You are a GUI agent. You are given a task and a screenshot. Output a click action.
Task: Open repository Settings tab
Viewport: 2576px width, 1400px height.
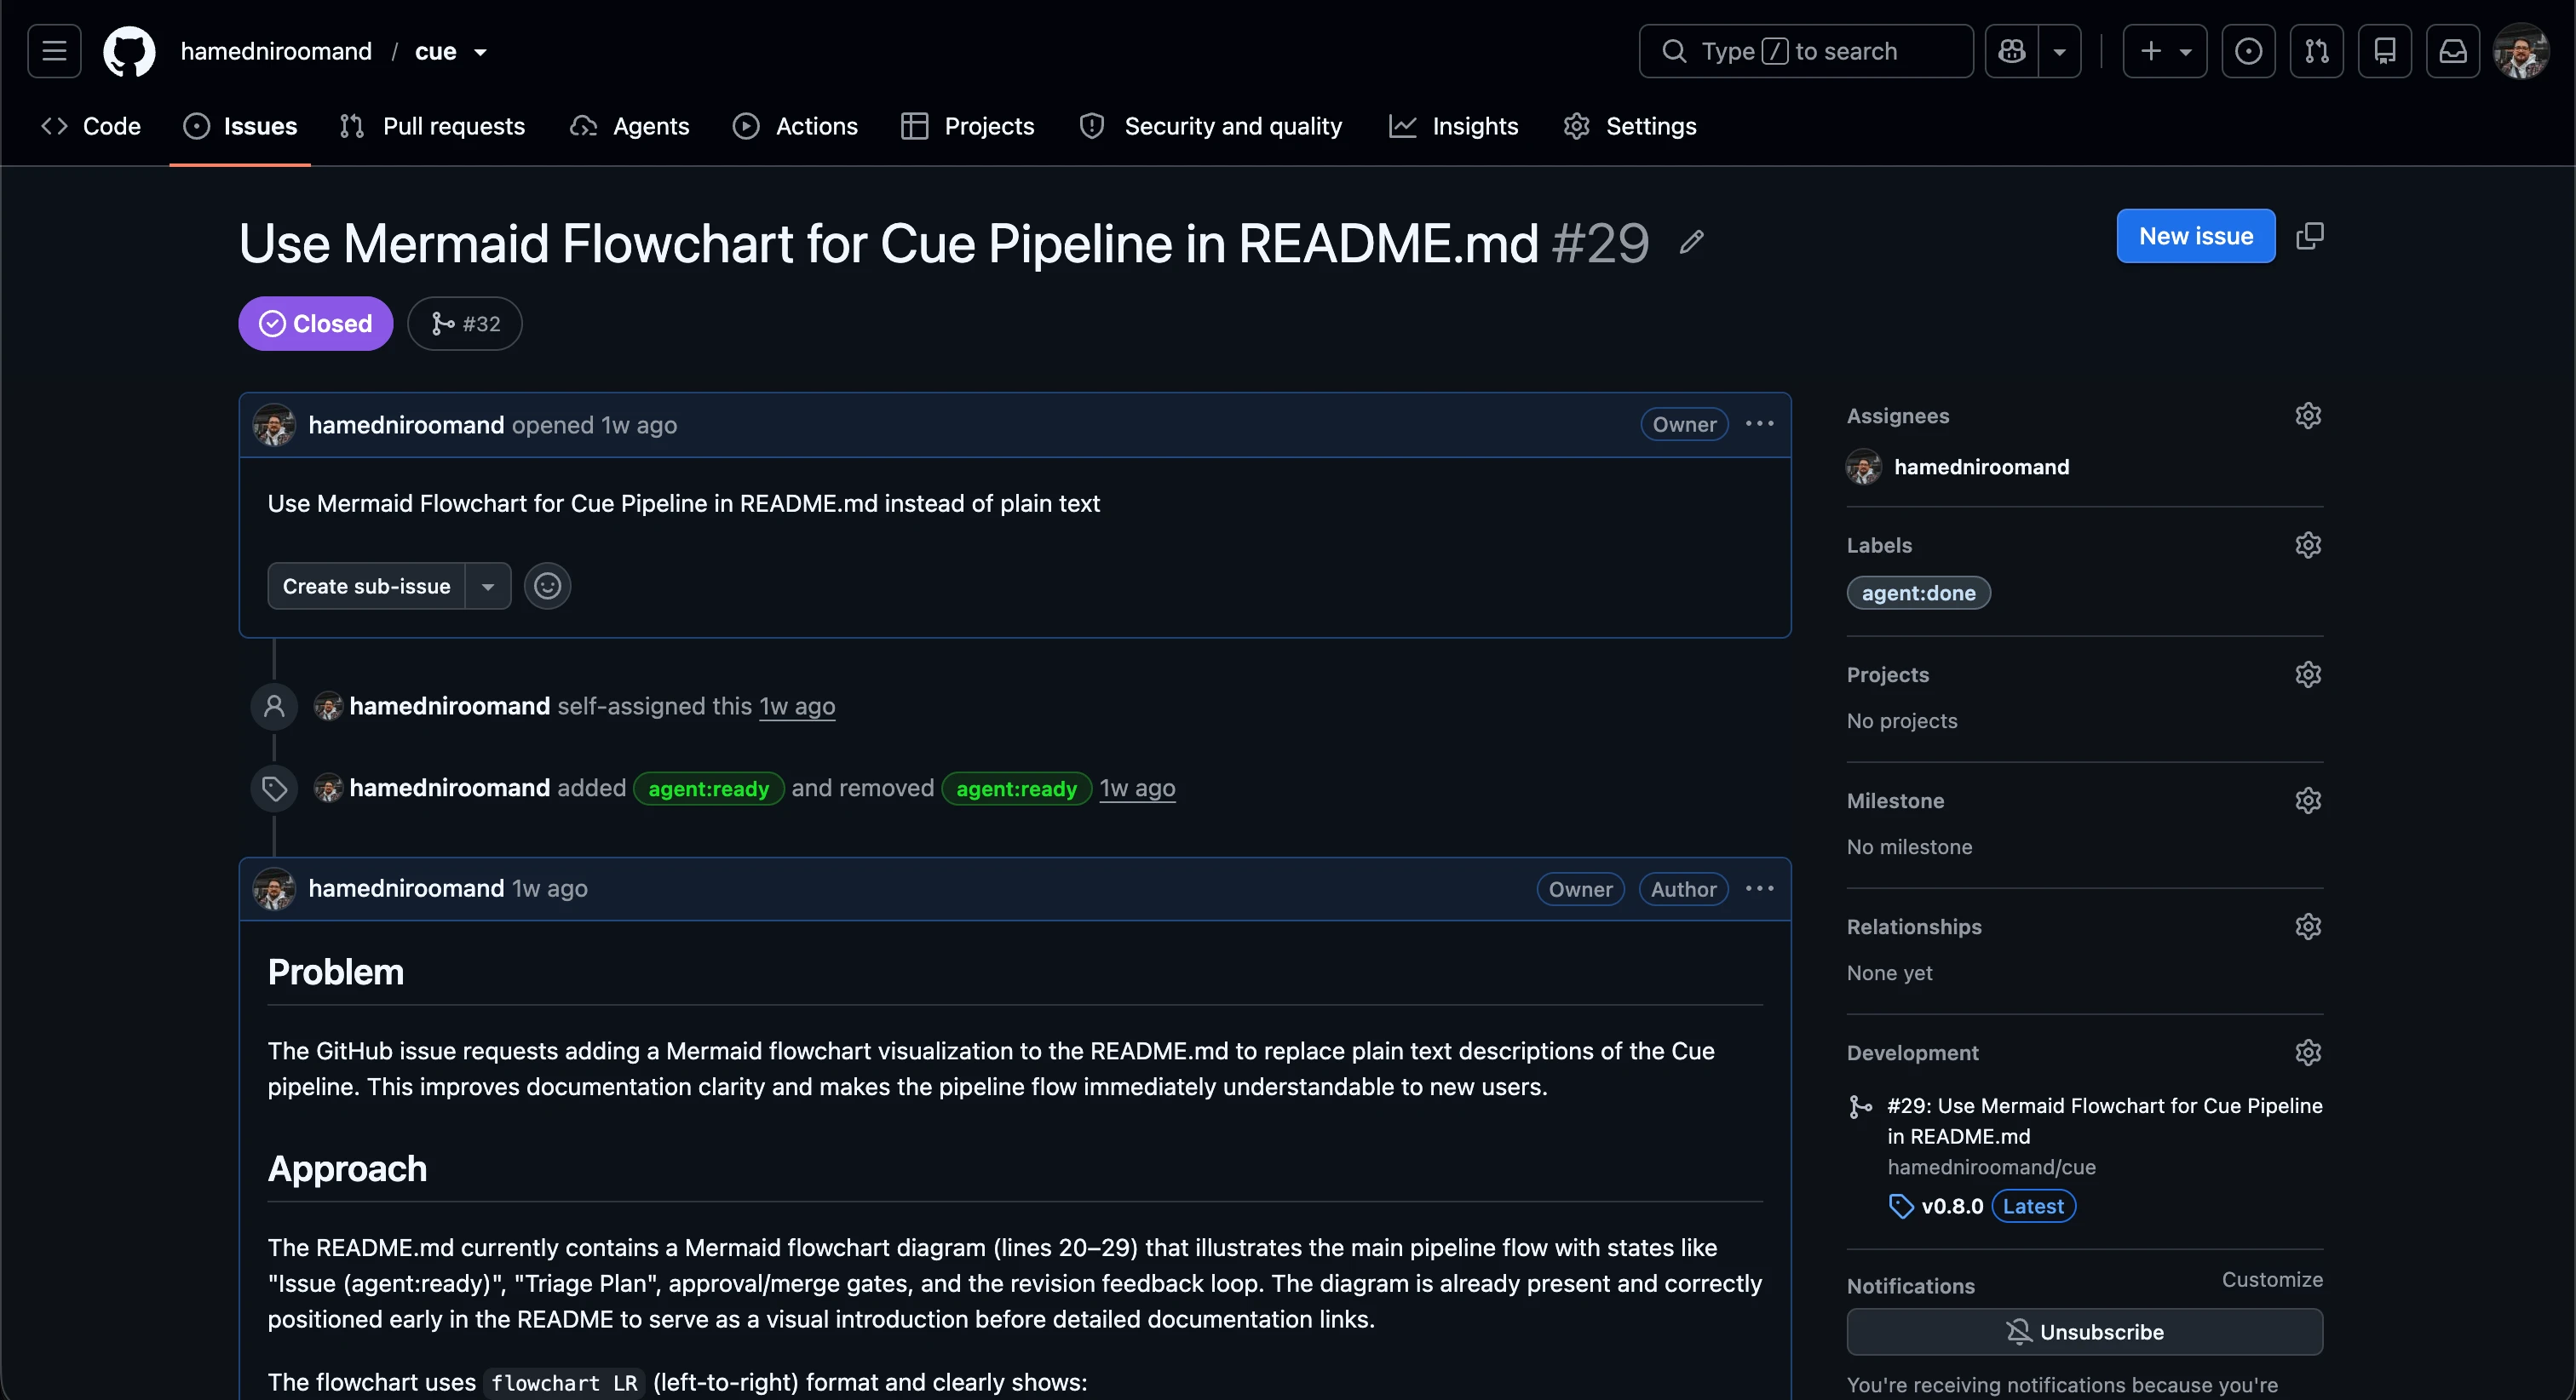pos(1630,126)
